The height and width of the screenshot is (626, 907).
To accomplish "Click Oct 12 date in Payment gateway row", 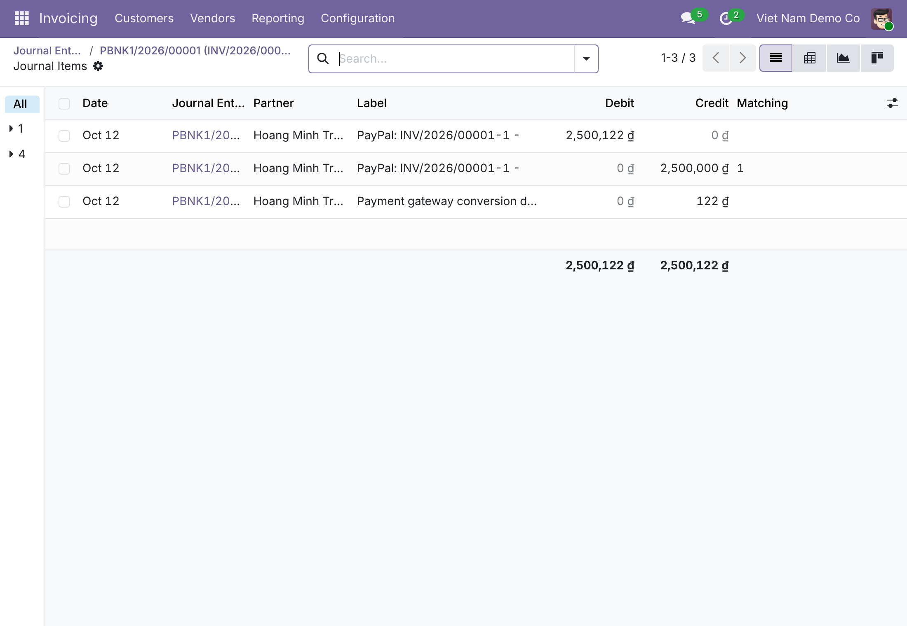I will click(101, 201).
